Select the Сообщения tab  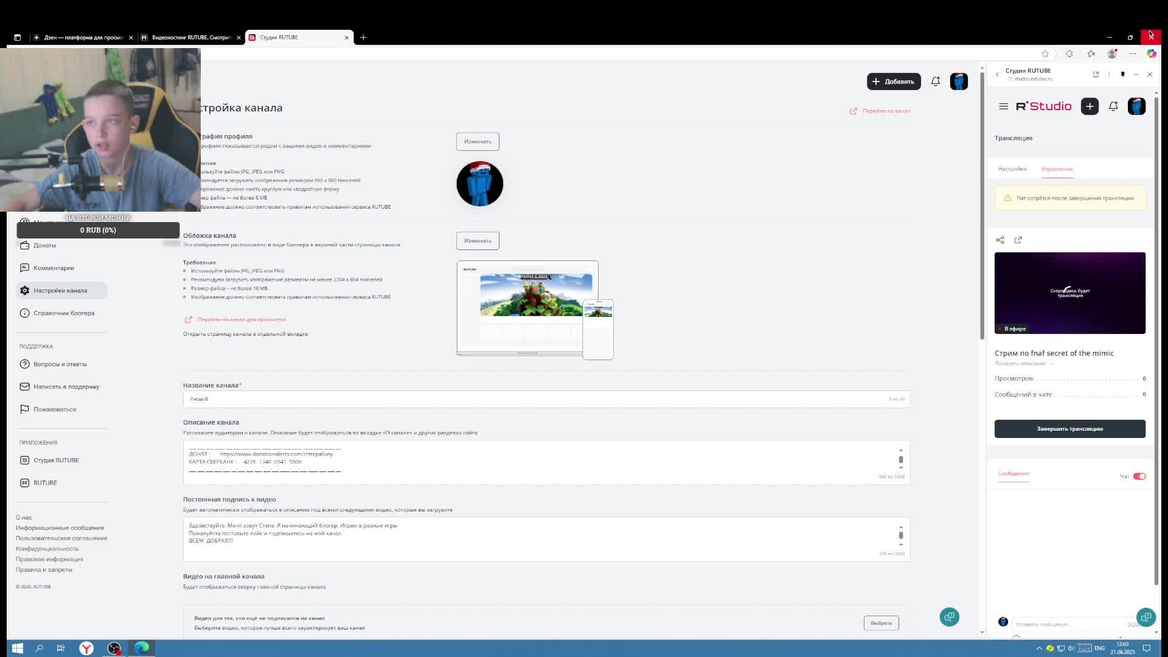1013,473
